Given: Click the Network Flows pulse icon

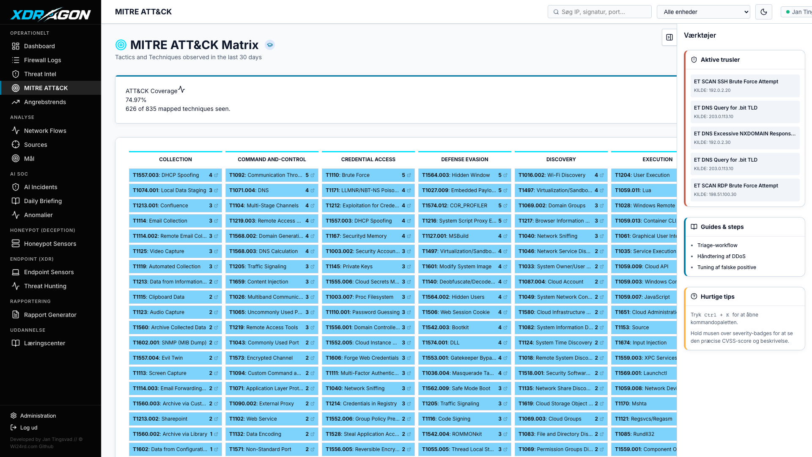Looking at the screenshot, I should click(16, 131).
